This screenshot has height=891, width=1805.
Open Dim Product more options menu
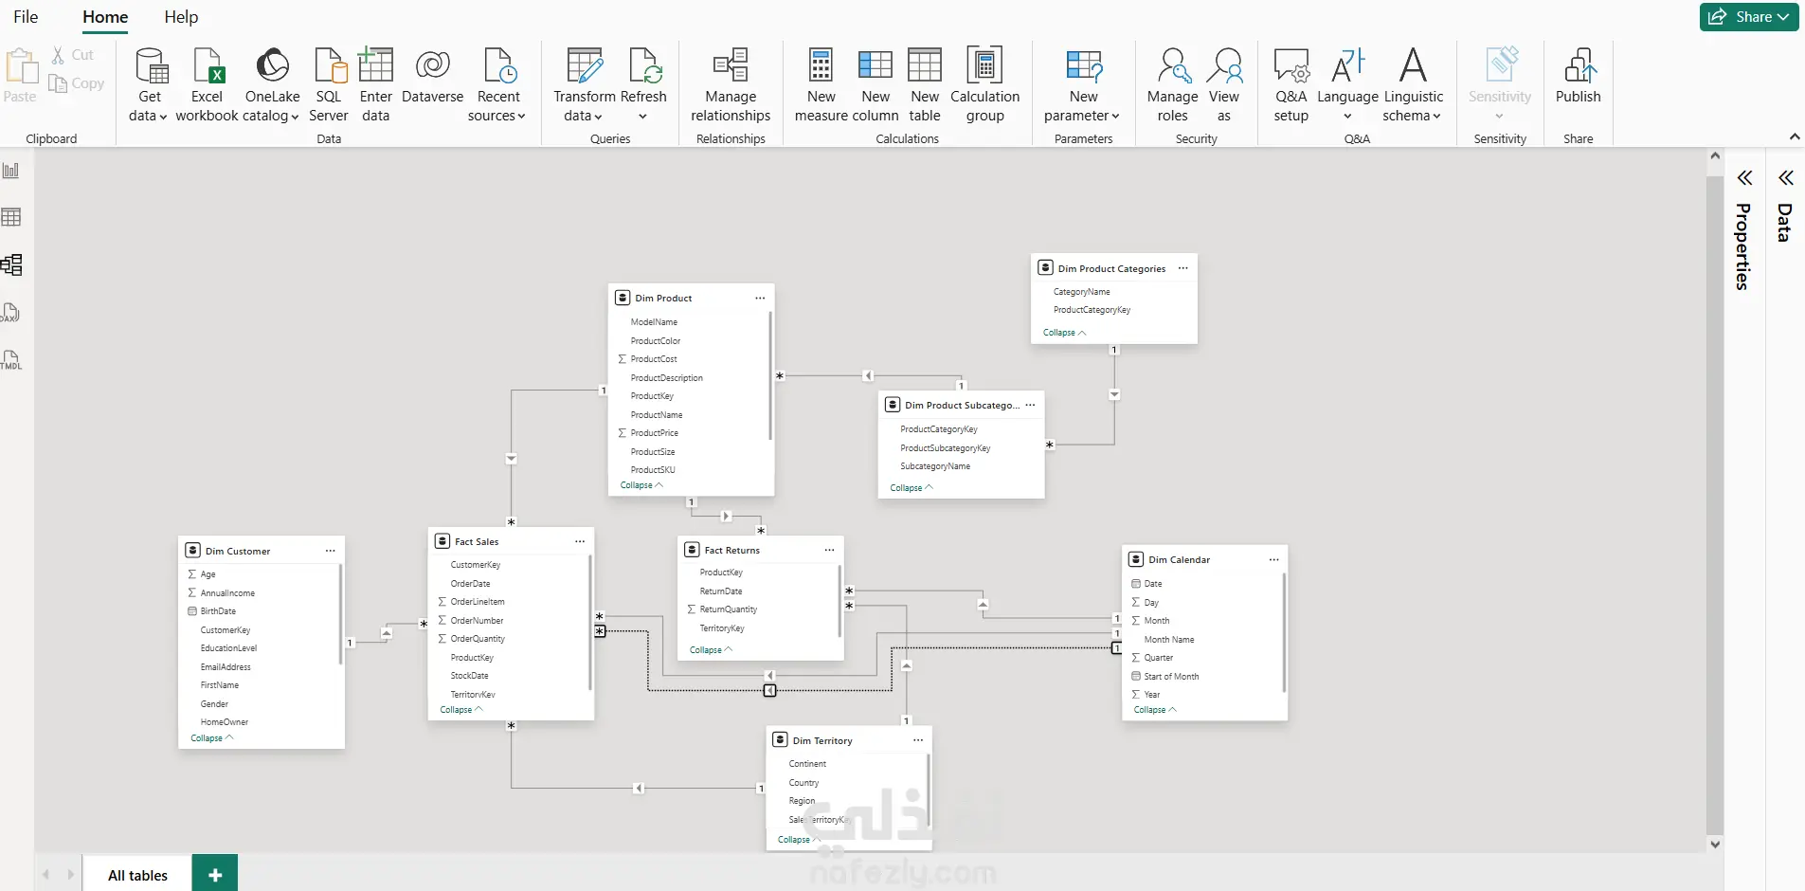(760, 298)
